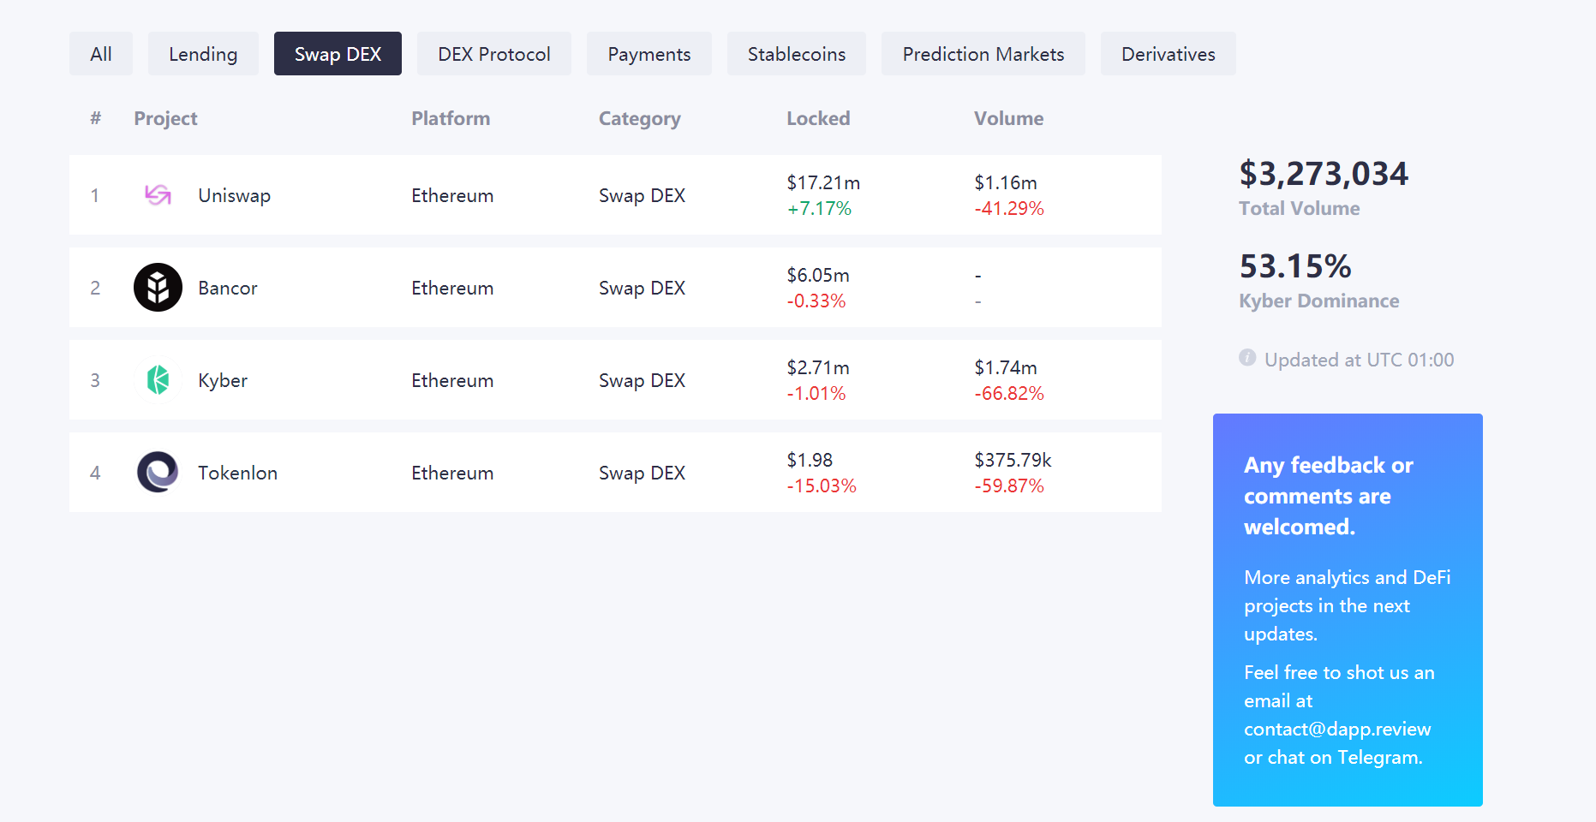Click the info icon beside Updated at UTC
The width and height of the screenshot is (1596, 822).
click(x=1247, y=358)
